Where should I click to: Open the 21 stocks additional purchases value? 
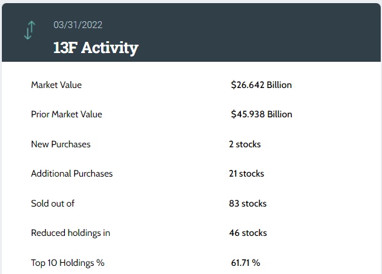click(247, 174)
